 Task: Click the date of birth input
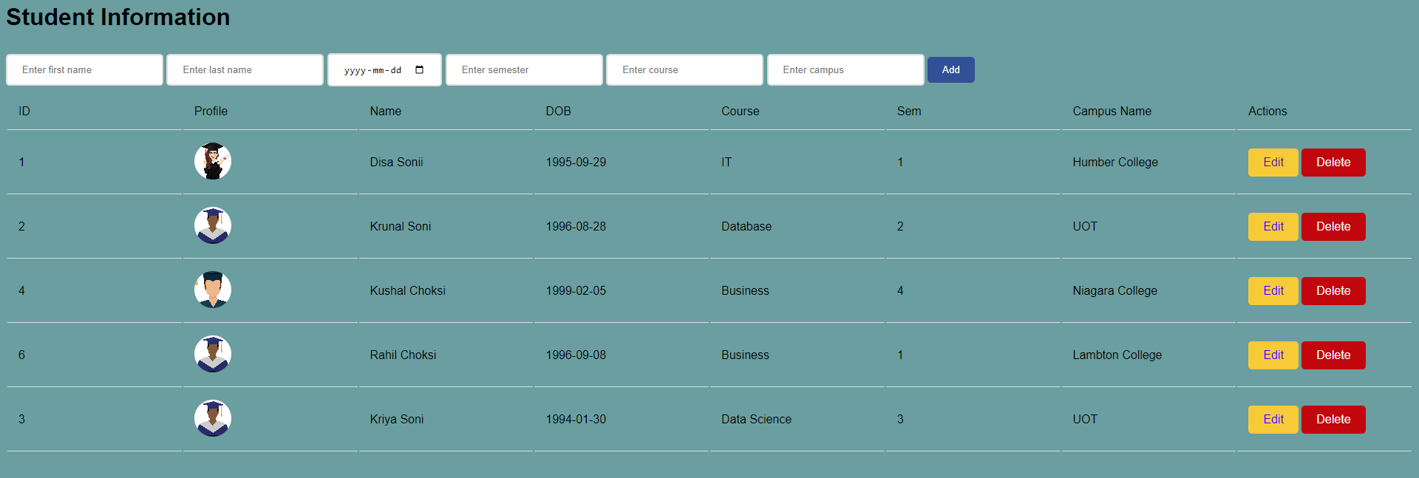(373, 70)
